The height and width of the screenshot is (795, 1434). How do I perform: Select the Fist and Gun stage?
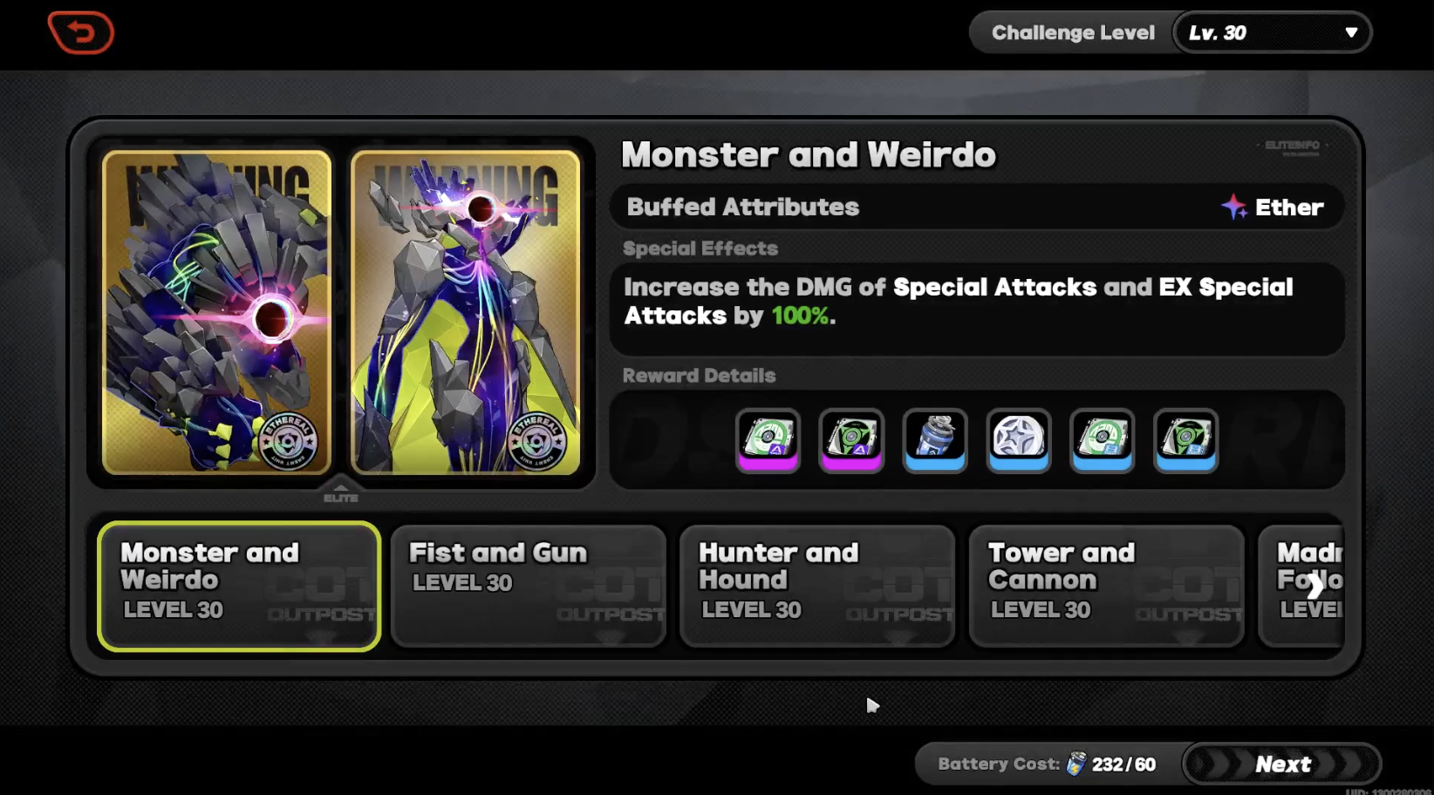pos(529,586)
